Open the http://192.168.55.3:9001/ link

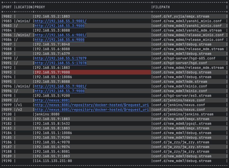pyautogui.click(x=60, y=21)
